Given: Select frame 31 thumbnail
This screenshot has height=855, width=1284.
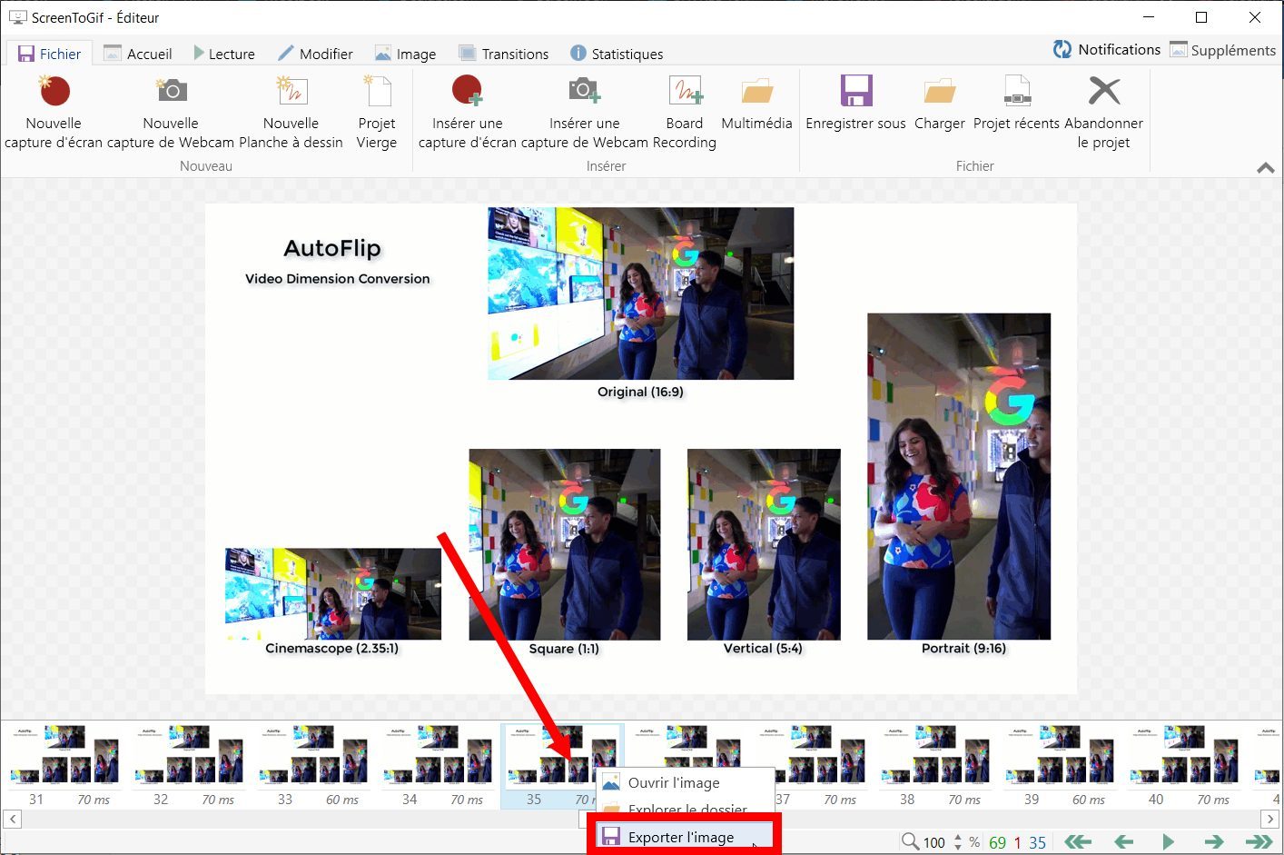Looking at the screenshot, I should coord(64,765).
